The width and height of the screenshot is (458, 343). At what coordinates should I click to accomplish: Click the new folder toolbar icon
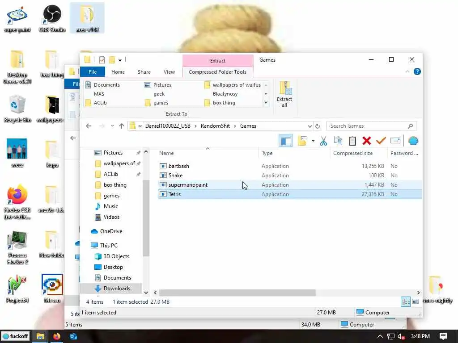pyautogui.click(x=303, y=141)
